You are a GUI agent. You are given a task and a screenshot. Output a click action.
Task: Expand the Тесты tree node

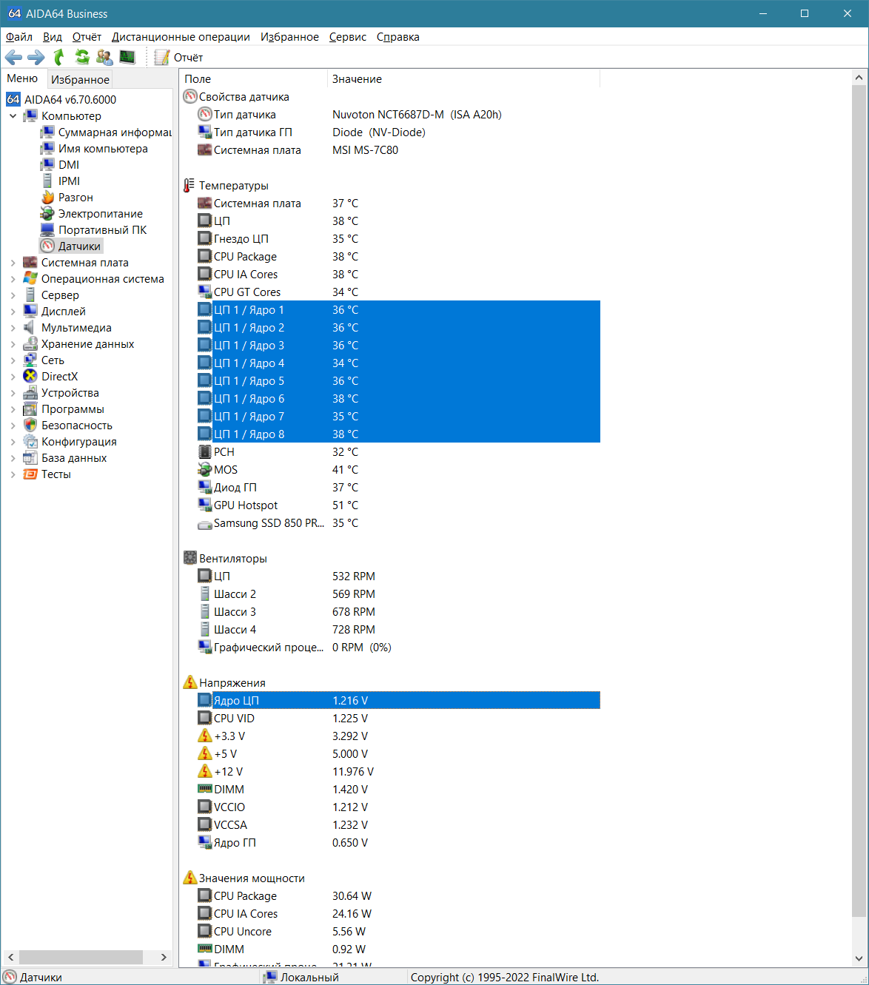[x=13, y=474]
